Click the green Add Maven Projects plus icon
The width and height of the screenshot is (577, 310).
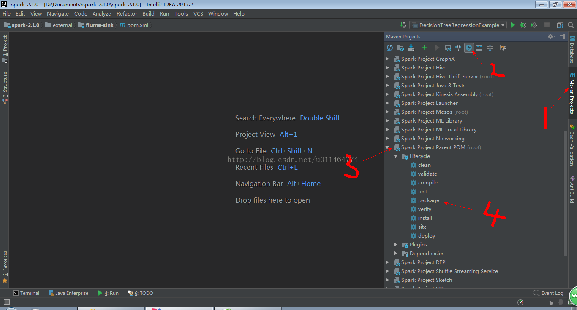424,48
